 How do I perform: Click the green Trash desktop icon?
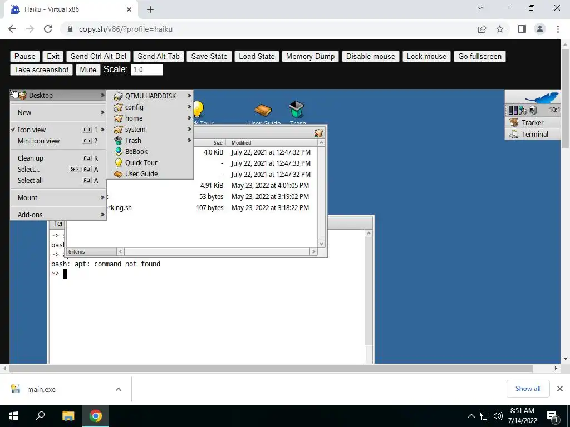click(296, 110)
